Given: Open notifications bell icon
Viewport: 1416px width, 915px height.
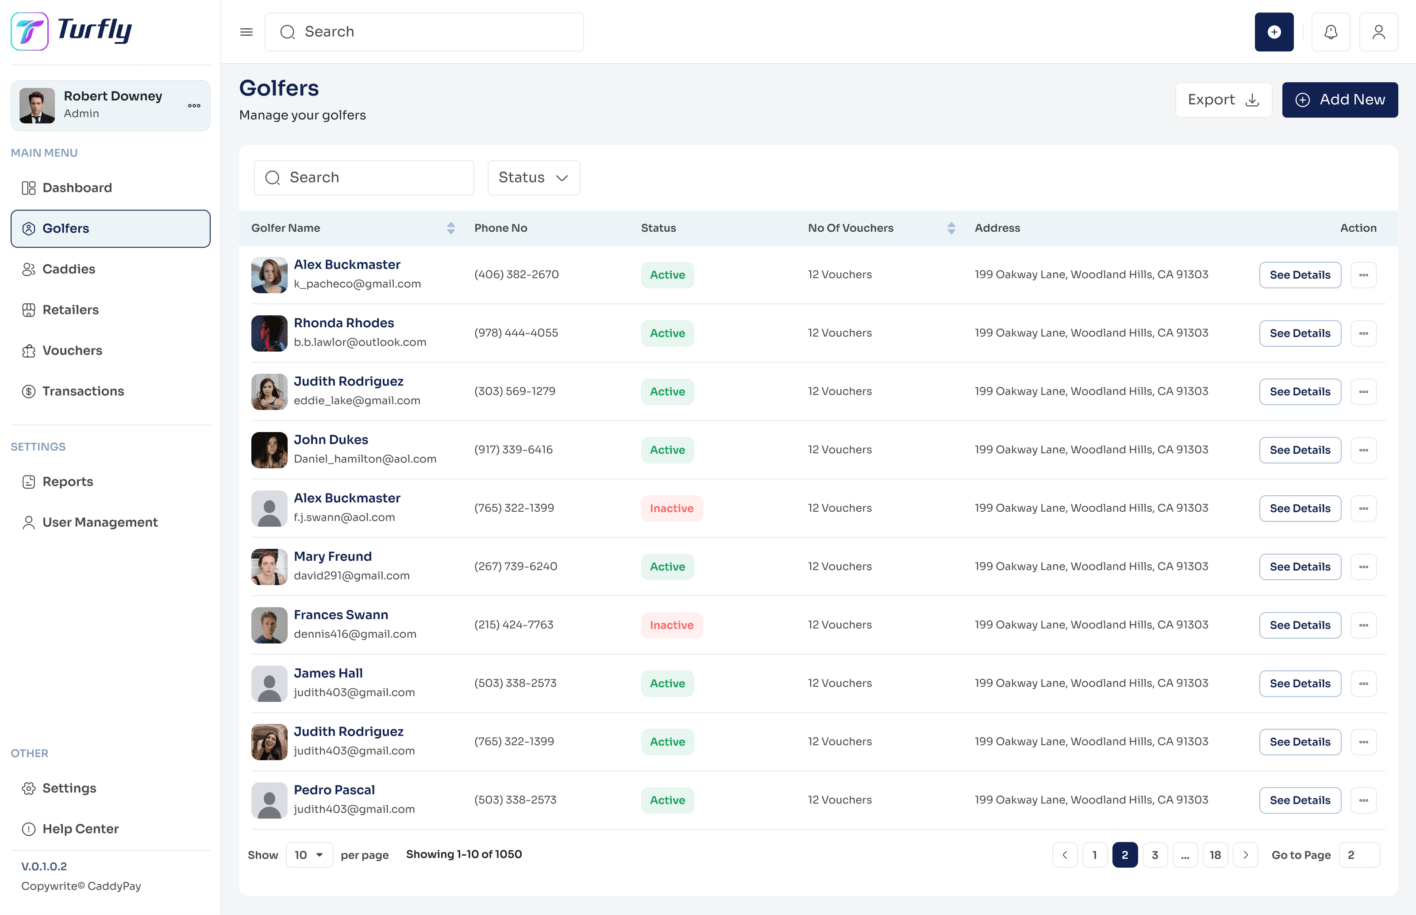Looking at the screenshot, I should coord(1331,32).
